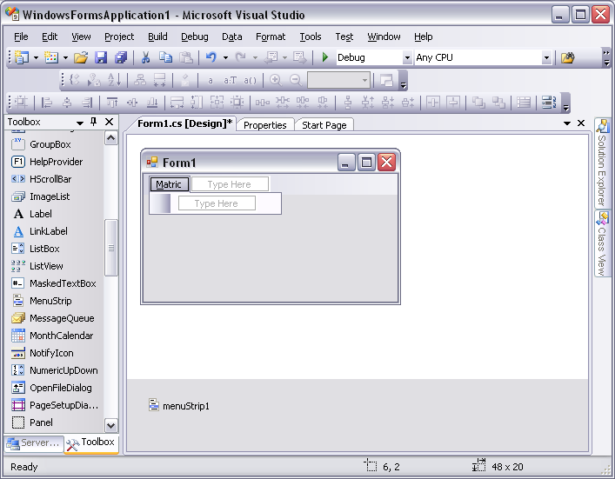Open the Format menu
615x479 pixels.
tap(271, 37)
